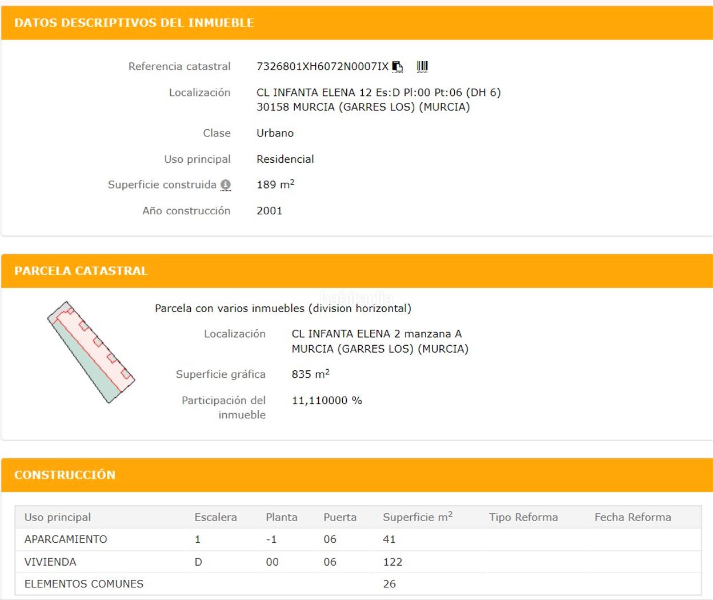Image resolution: width=713 pixels, height=600 pixels.
Task: Open the Superficie construida info icon
Action: click(226, 185)
